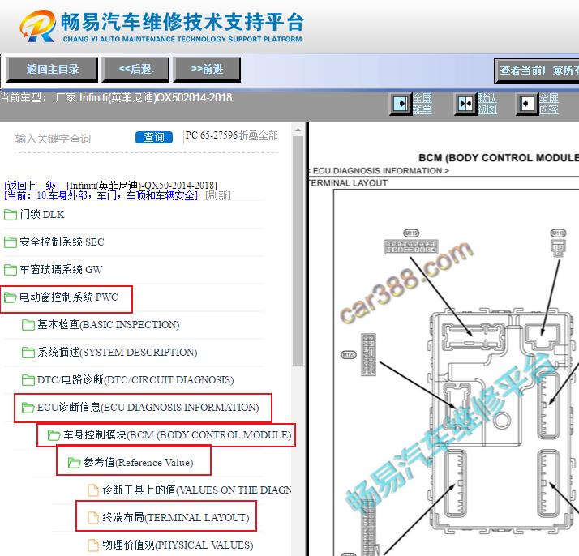This screenshot has height=556, width=579.
Task: Click the 返回上一级 link
Action: pyautogui.click(x=32, y=186)
